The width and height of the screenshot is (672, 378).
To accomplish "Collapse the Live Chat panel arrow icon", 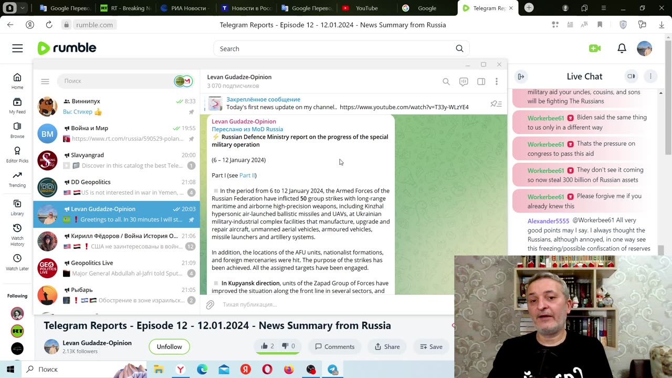I will pos(521,77).
